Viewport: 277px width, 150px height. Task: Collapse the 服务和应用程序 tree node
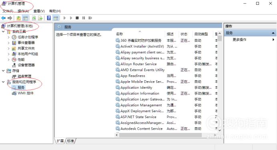click(x=3, y=82)
